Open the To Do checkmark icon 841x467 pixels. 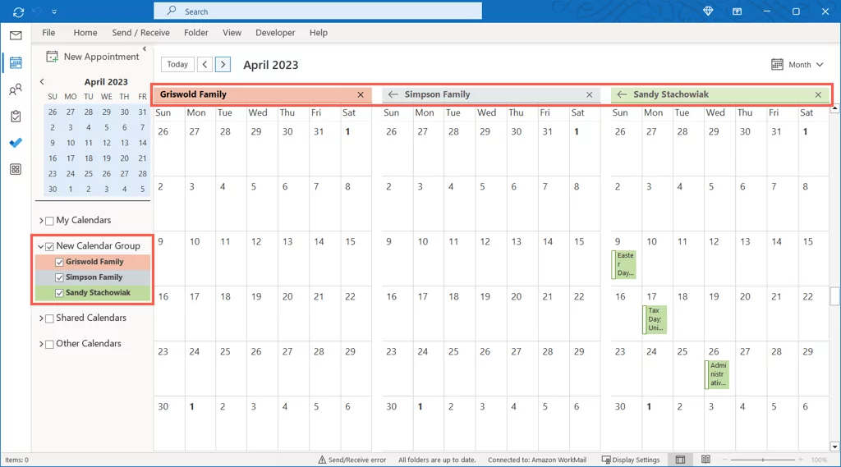click(x=15, y=143)
